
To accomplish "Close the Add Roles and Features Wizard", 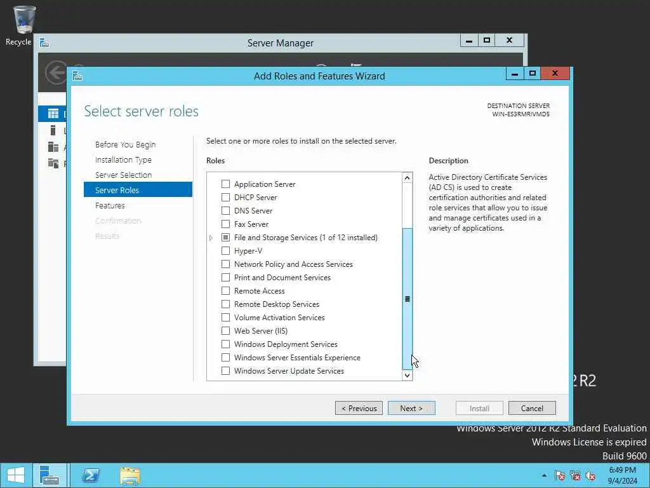I will [555, 74].
